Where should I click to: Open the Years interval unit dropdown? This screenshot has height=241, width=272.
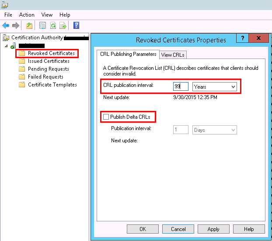click(214, 87)
